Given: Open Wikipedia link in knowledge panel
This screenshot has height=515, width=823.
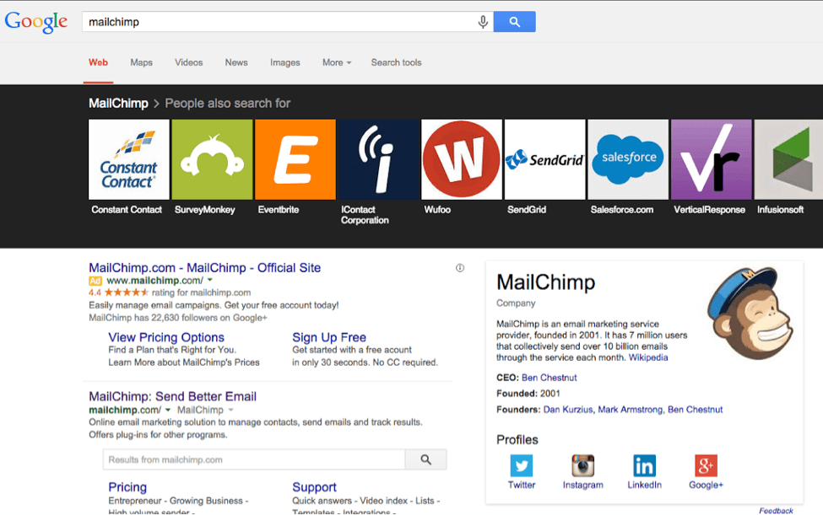Looking at the screenshot, I should (648, 357).
